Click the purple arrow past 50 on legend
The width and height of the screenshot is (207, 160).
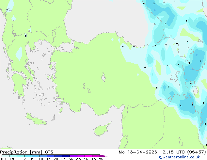pyautogui.click(x=104, y=156)
